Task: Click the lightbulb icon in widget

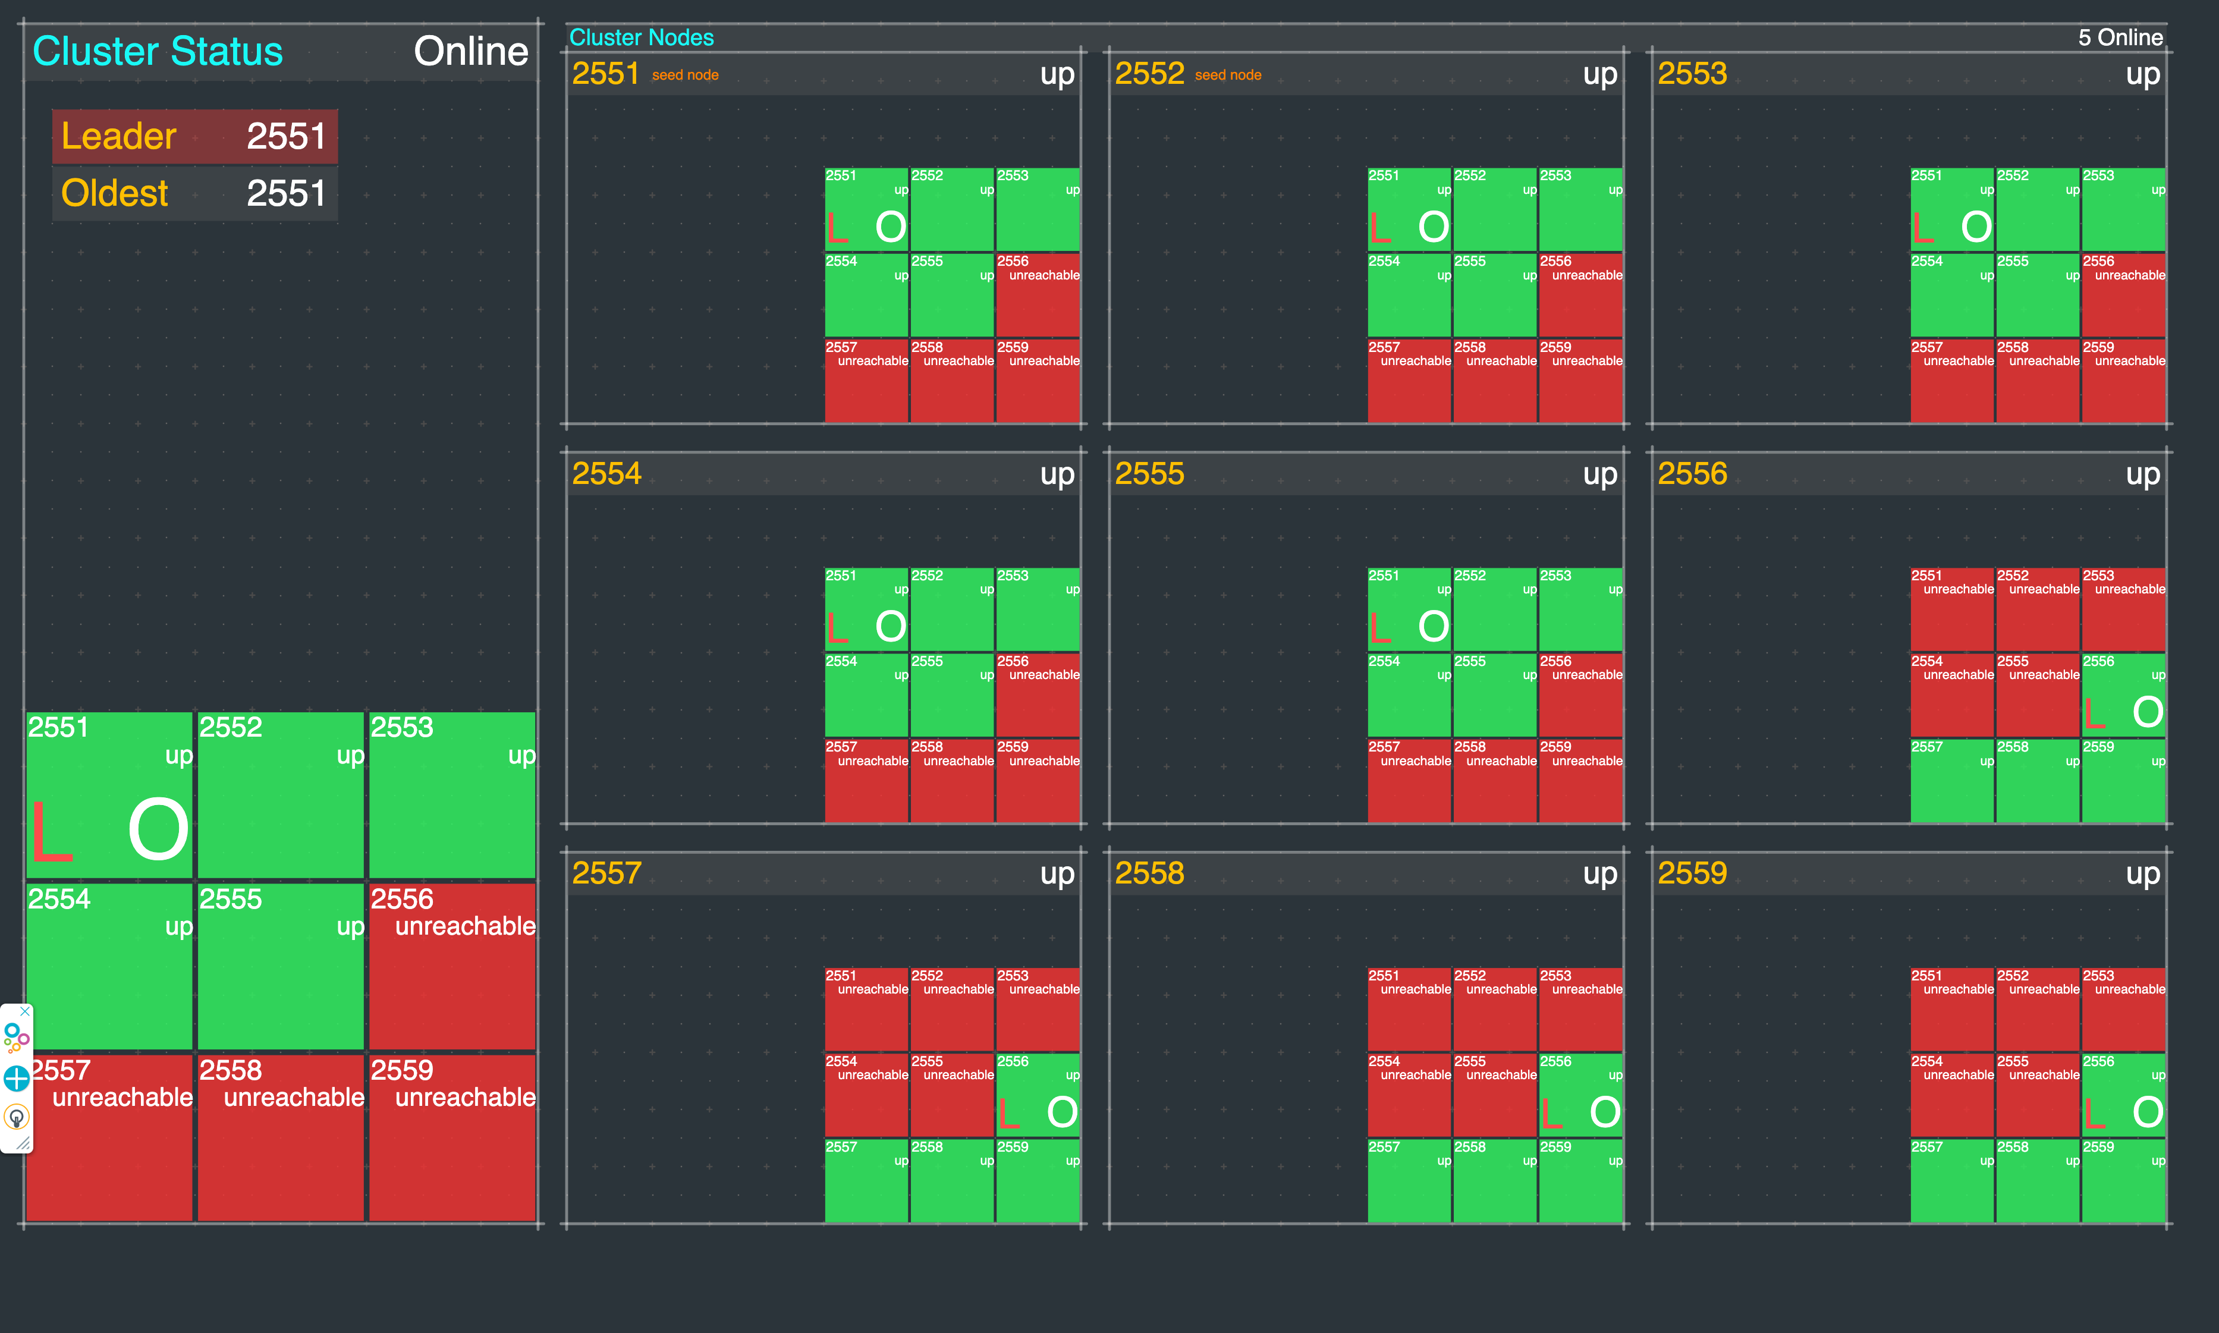Action: pos(16,1117)
